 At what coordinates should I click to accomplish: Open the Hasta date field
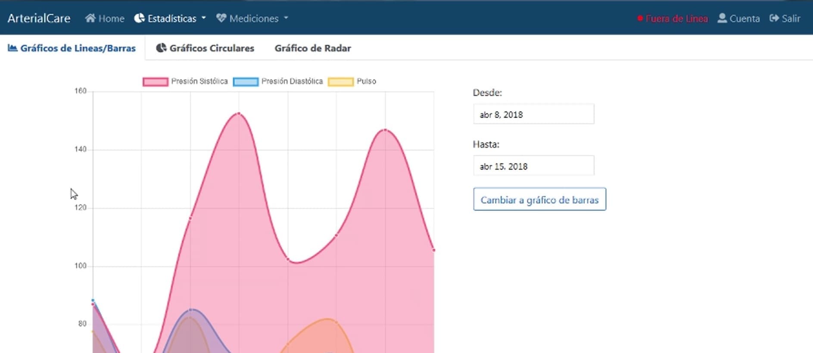[533, 166]
